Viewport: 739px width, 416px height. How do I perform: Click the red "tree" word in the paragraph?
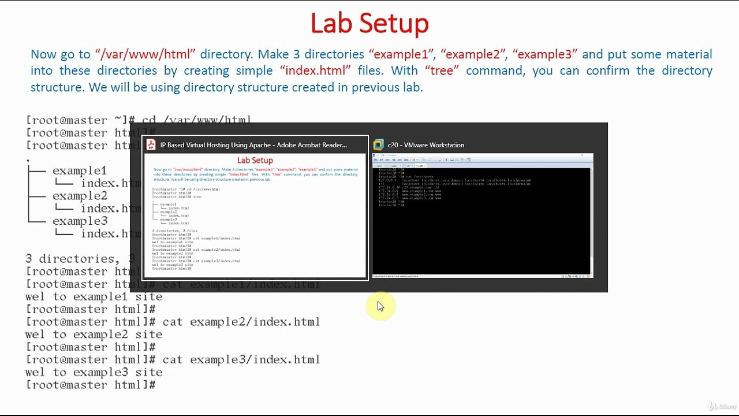point(442,70)
